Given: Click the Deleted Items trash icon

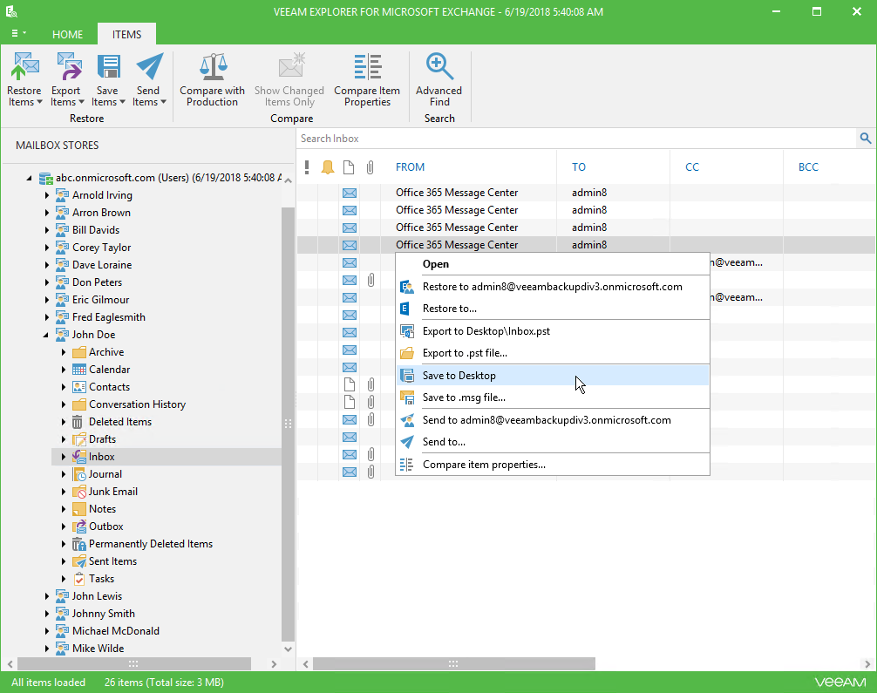Looking at the screenshot, I should 78,422.
